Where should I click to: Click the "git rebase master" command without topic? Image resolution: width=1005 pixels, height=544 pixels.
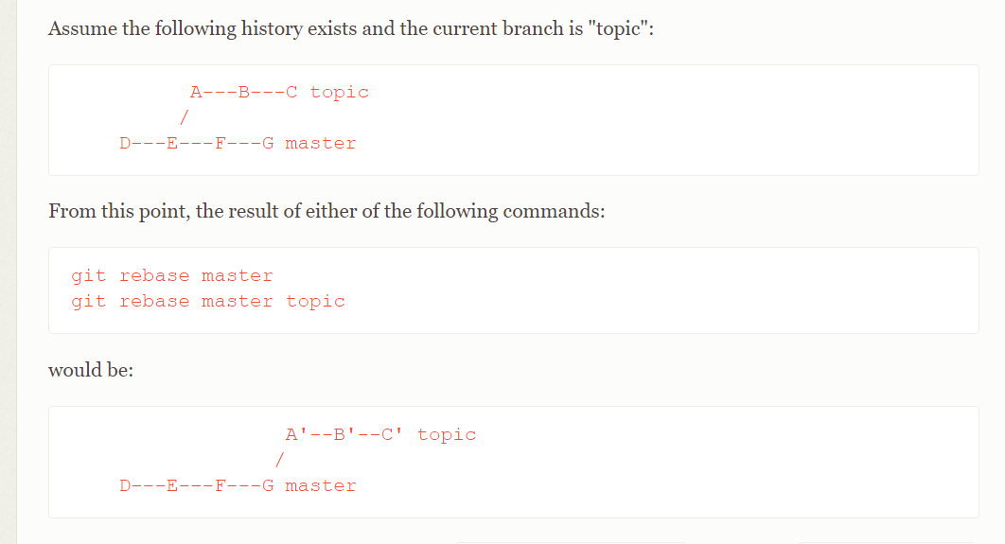[x=172, y=276]
